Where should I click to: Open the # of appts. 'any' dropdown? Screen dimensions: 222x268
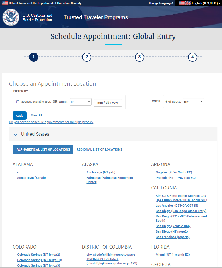(193, 101)
